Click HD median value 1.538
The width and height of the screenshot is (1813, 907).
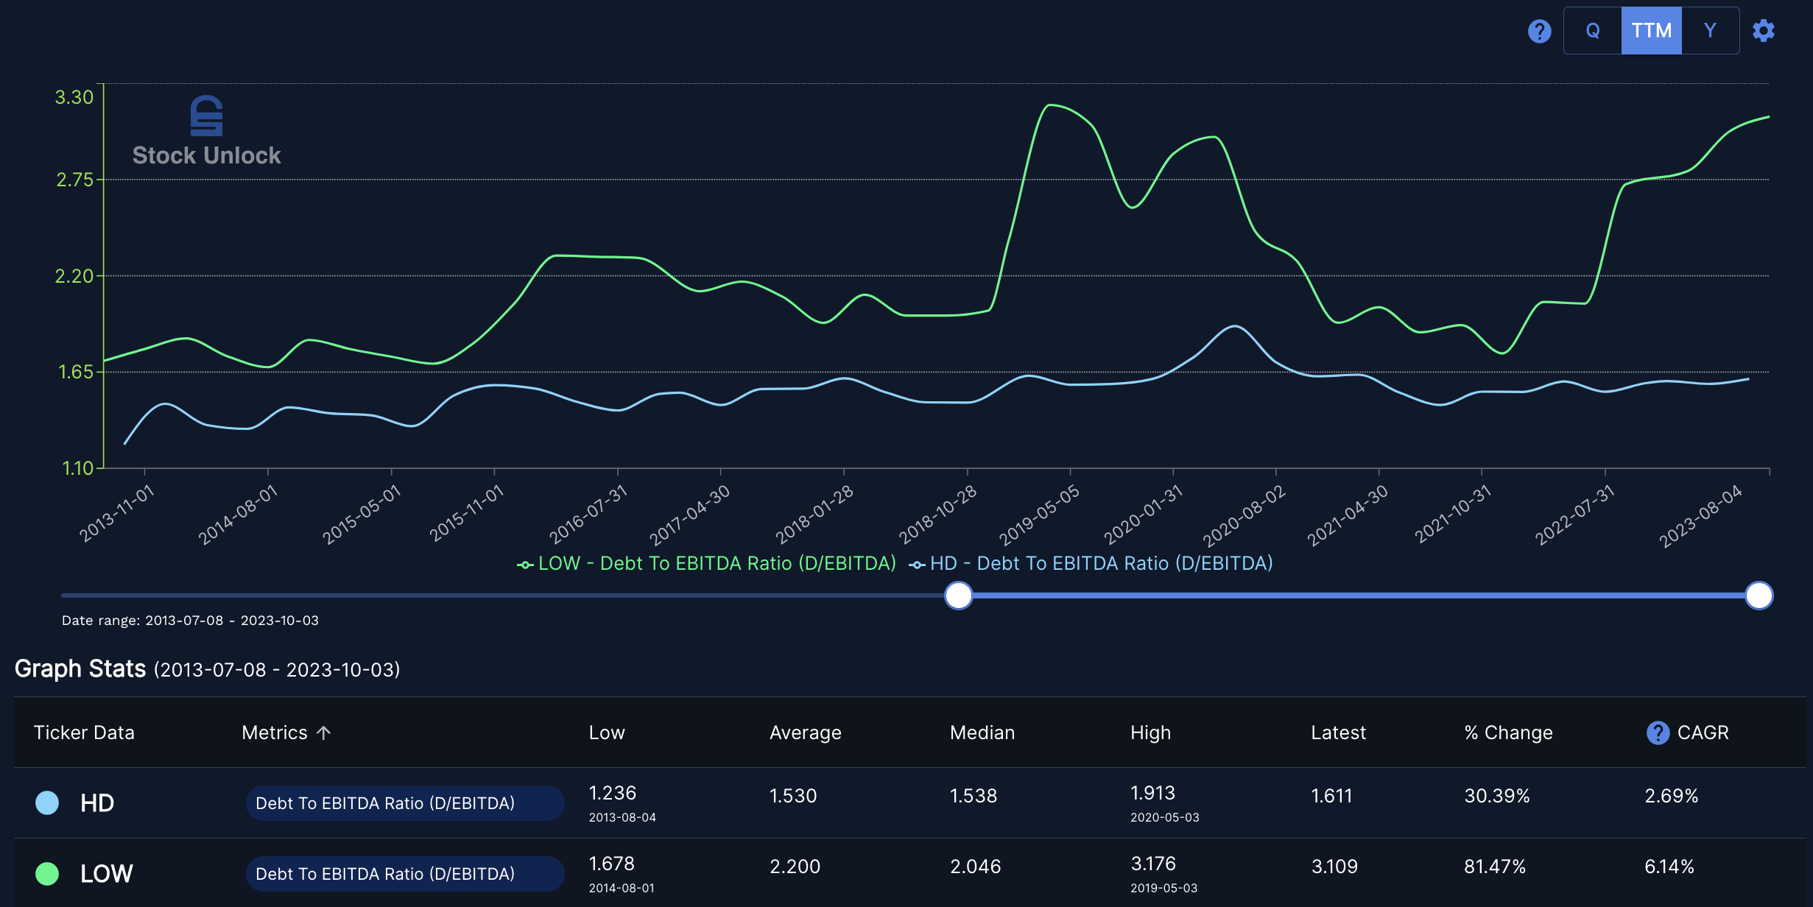pyautogui.click(x=974, y=796)
